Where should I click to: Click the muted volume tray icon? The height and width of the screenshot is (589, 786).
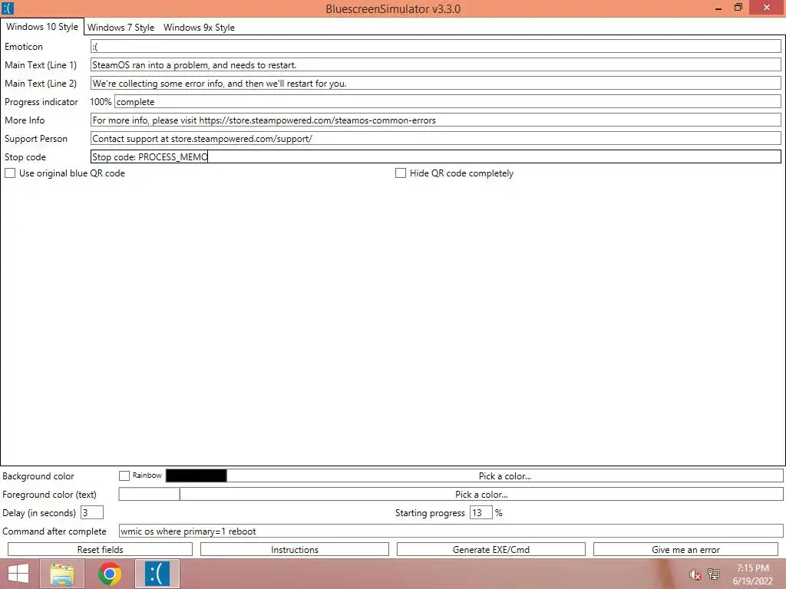coord(694,574)
